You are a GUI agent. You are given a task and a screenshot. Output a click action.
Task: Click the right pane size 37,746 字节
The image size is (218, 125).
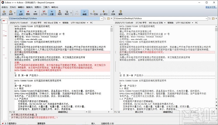tap(141, 23)
